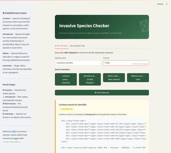This screenshot has height=153, width=171.
Task: Click the Uncertain definition term in sidebar
Action: pos(7,66)
